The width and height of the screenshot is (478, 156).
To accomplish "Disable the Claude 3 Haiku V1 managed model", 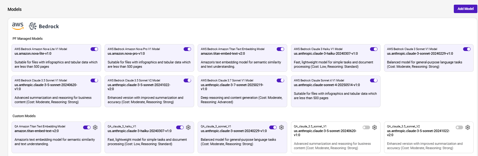I will [374, 49].
